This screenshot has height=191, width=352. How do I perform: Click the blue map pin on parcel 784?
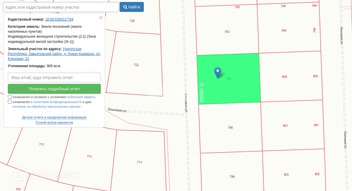(x=218, y=73)
